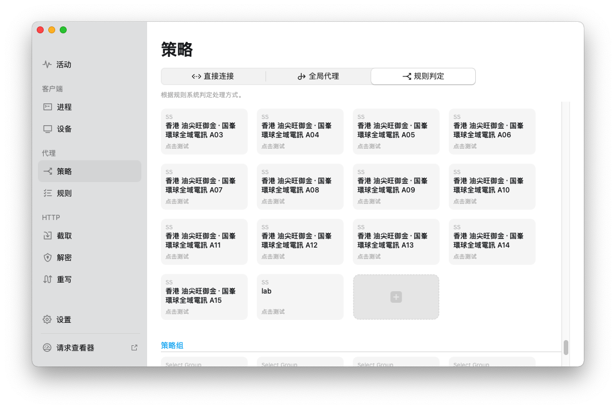Keep 规则判定 mode selected
This screenshot has width=616, height=409.
423,76
